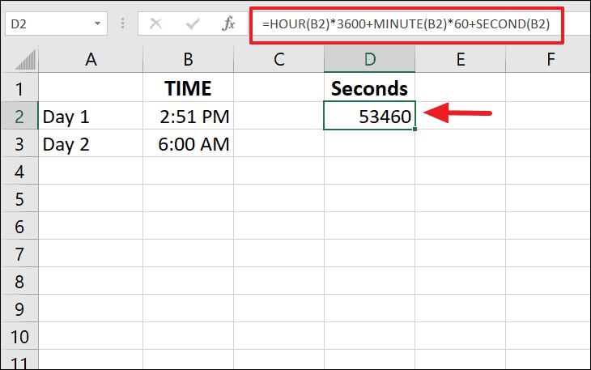Select row 8 header
591x370 pixels.
click(x=19, y=282)
